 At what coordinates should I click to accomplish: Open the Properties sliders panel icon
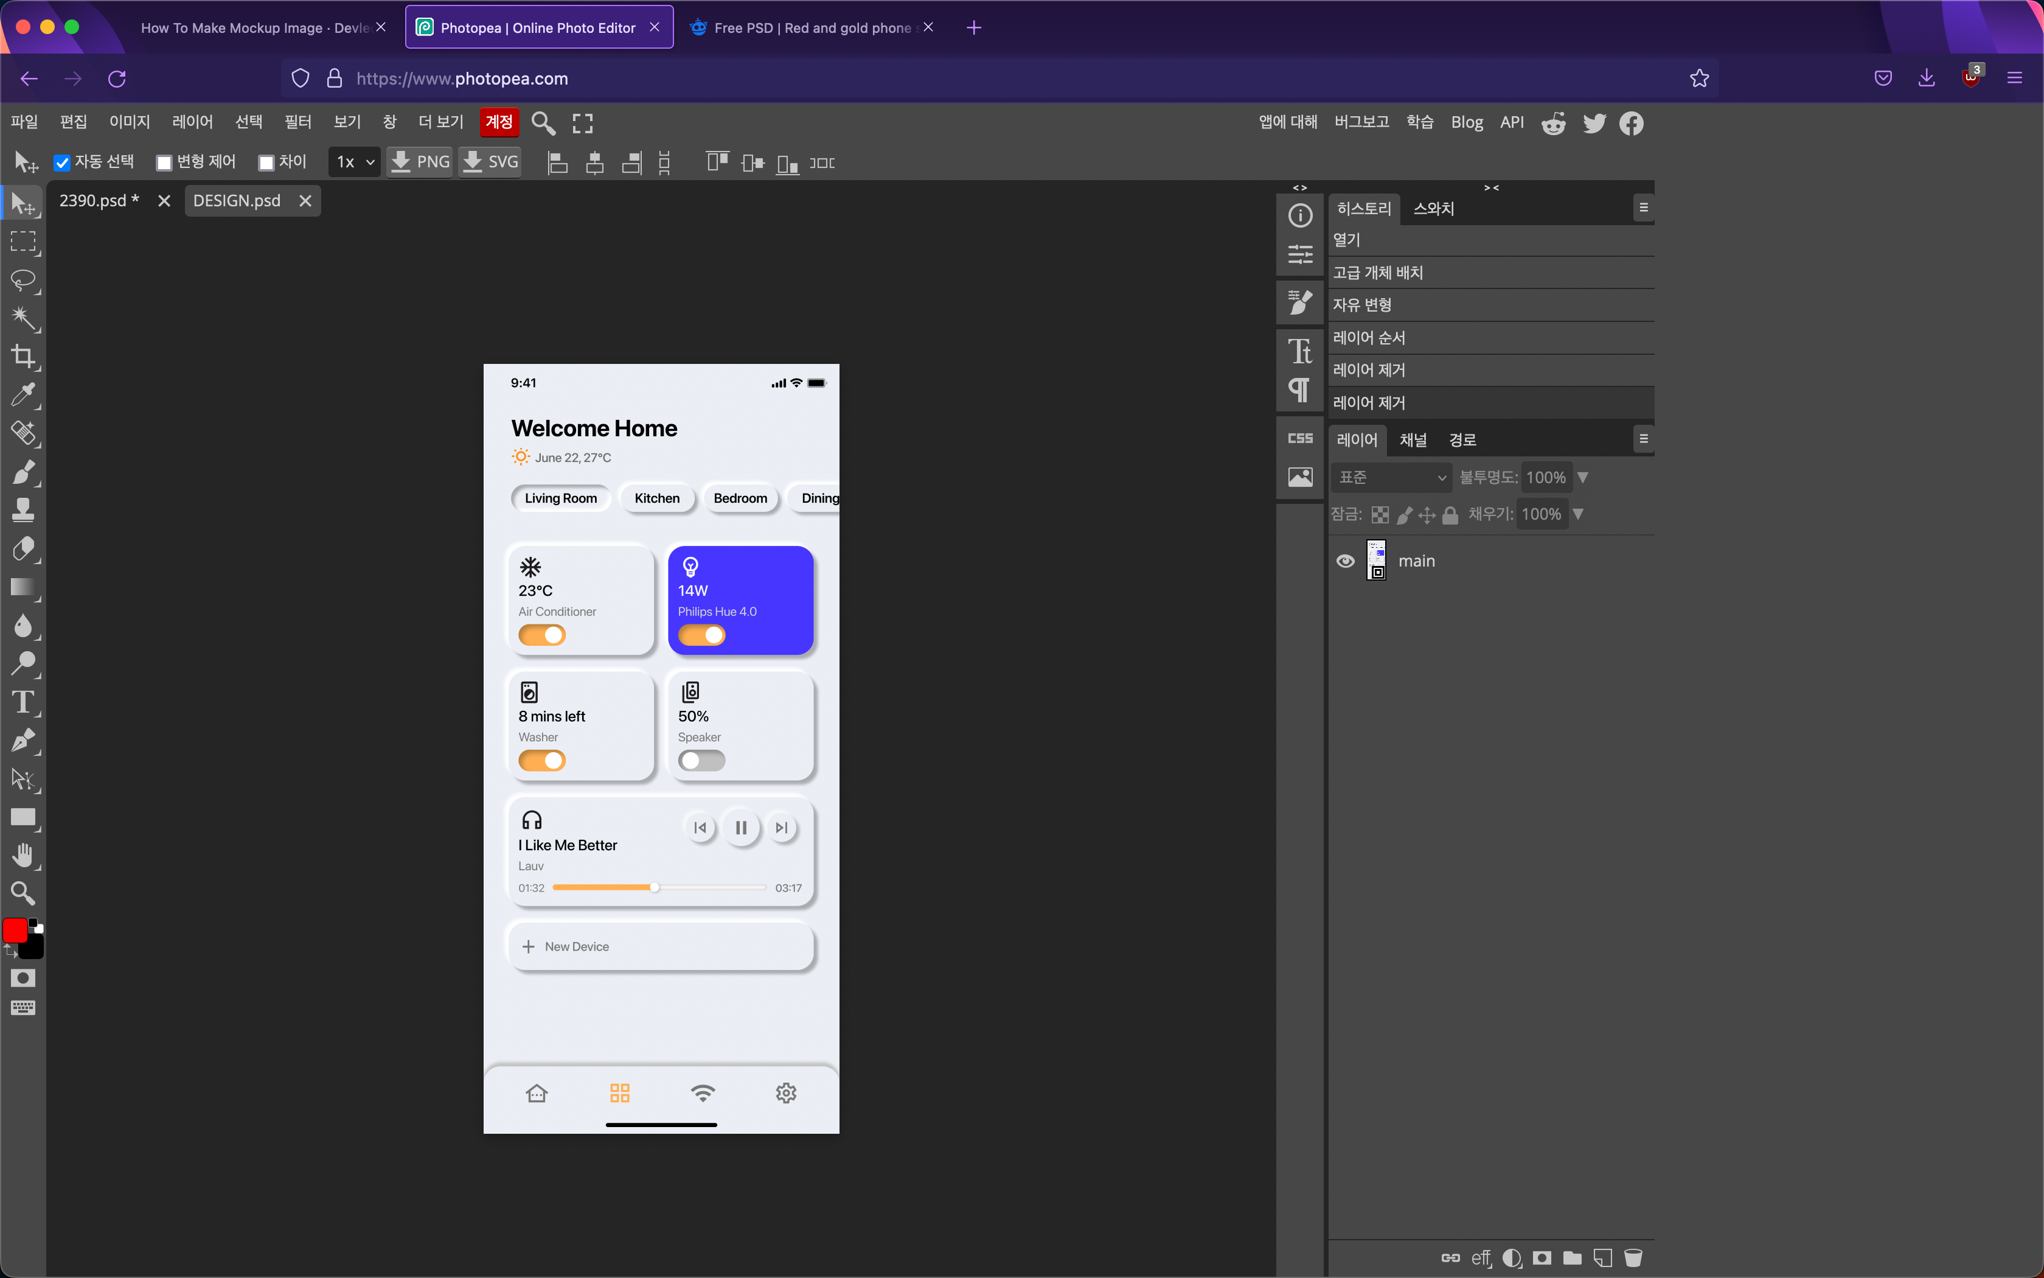pos(1300,254)
